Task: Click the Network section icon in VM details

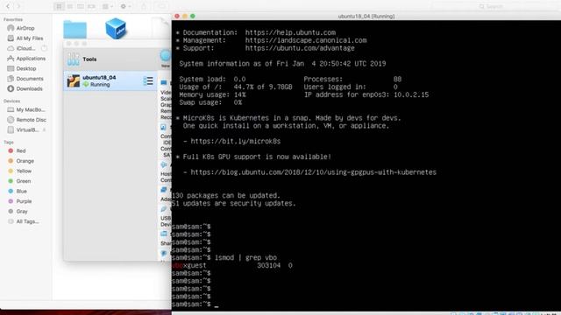Action: pyautogui.click(x=164, y=190)
